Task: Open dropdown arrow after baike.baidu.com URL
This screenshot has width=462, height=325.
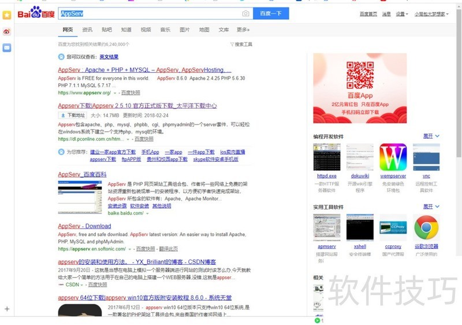Action: (147, 213)
